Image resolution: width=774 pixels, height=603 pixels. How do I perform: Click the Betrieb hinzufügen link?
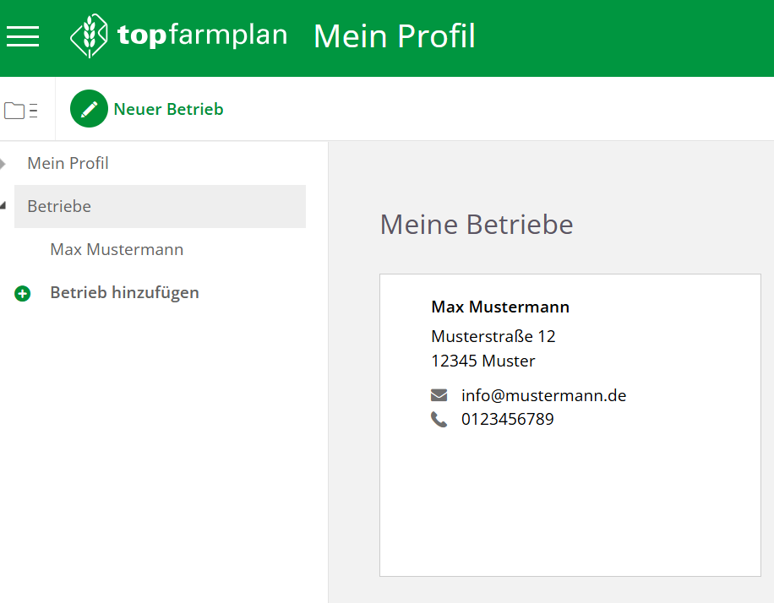124,293
